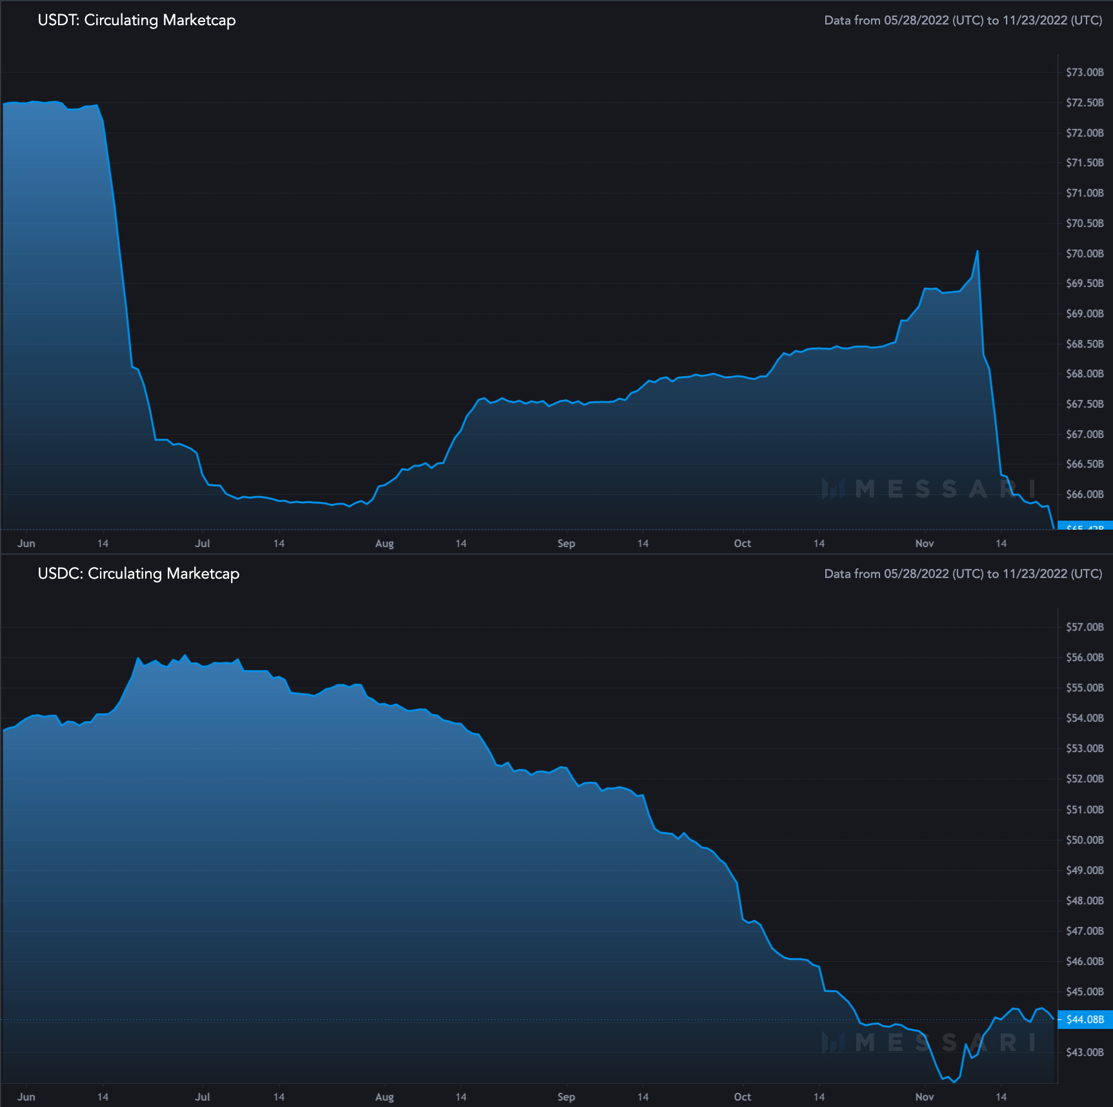Select the Jul marker on USDC time axis
This screenshot has width=1113, height=1107.
(x=203, y=1097)
